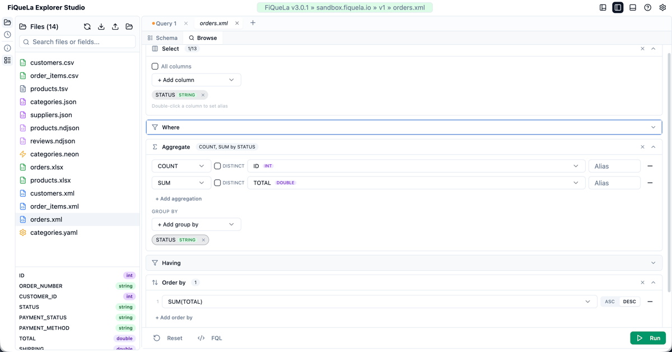The image size is (672, 352).
Task: Clear the Select section with X
Action: [642, 49]
